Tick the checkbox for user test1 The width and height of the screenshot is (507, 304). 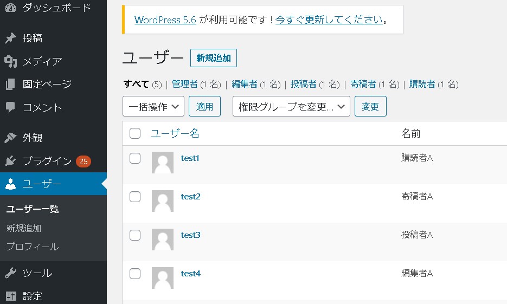(x=135, y=158)
